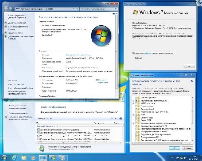Open Advanced system settings link

click(21, 38)
